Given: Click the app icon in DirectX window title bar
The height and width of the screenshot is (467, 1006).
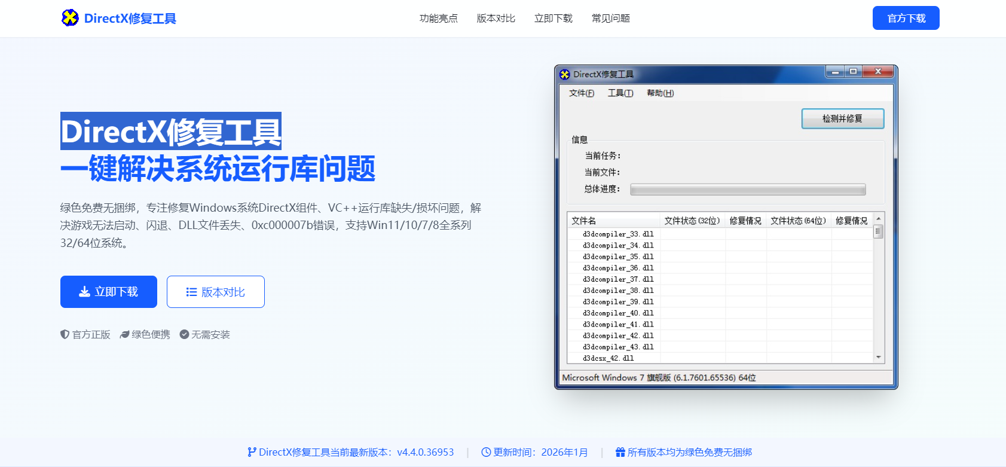Looking at the screenshot, I should pyautogui.click(x=565, y=74).
